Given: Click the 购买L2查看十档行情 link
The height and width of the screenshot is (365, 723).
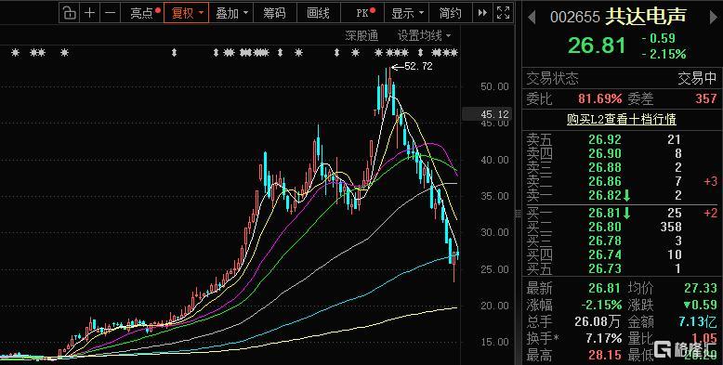Looking at the screenshot, I should tap(622, 120).
